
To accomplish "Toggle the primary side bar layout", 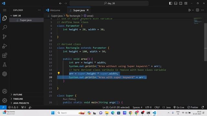I will click(170, 3).
